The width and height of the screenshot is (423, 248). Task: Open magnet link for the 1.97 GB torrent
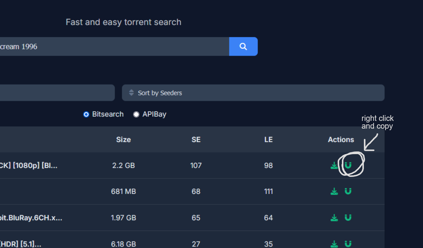tap(348, 218)
